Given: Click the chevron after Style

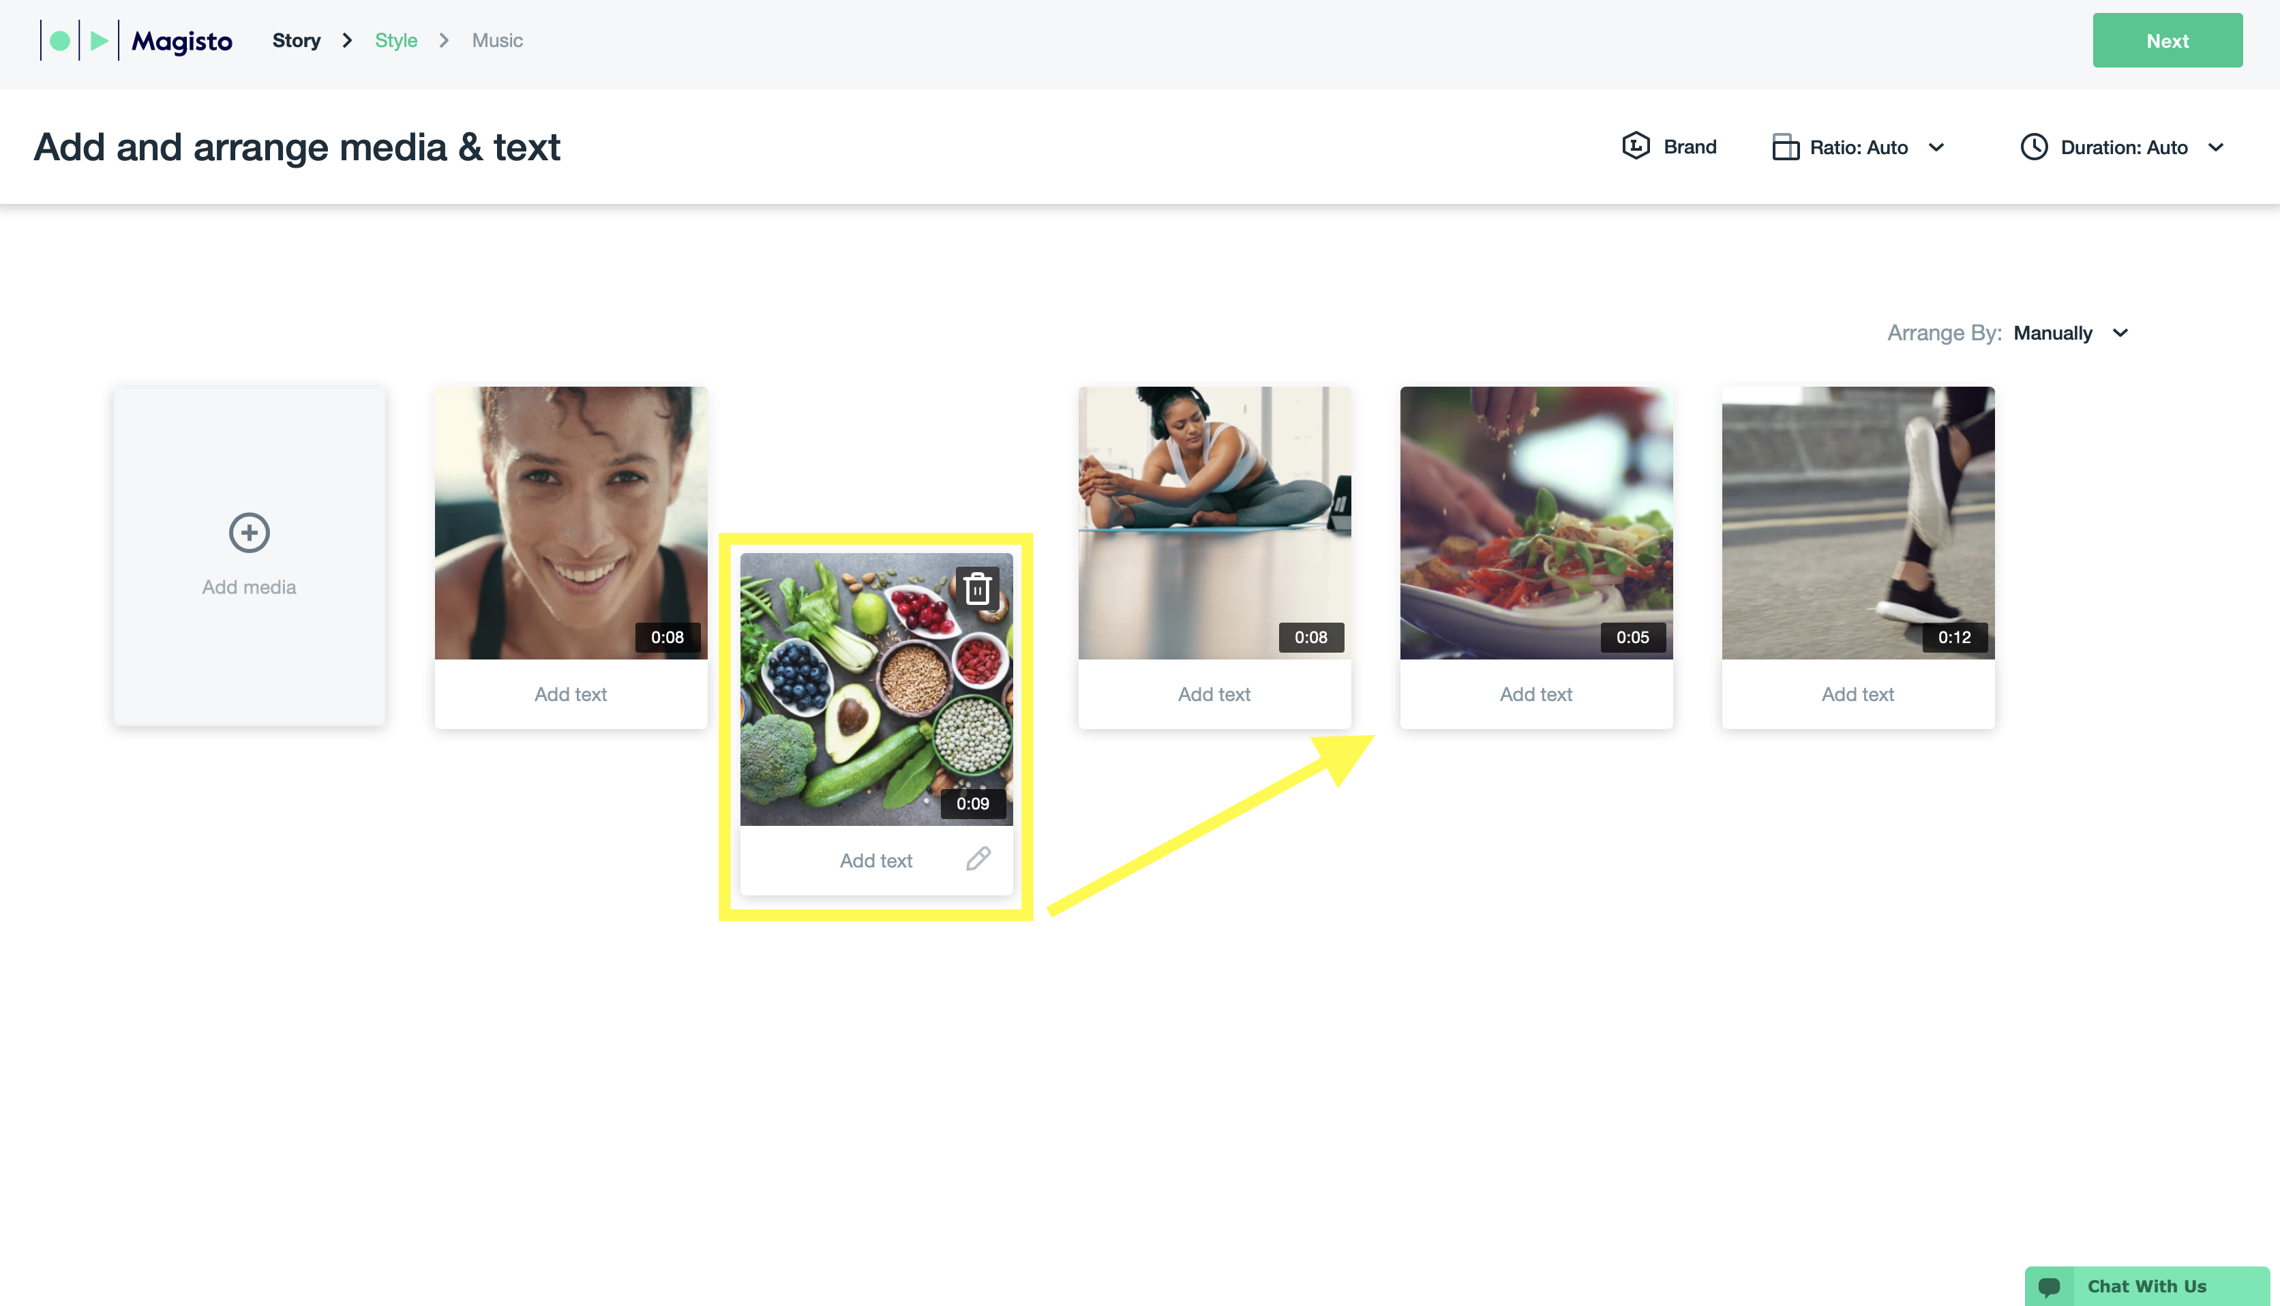Looking at the screenshot, I should (x=444, y=40).
